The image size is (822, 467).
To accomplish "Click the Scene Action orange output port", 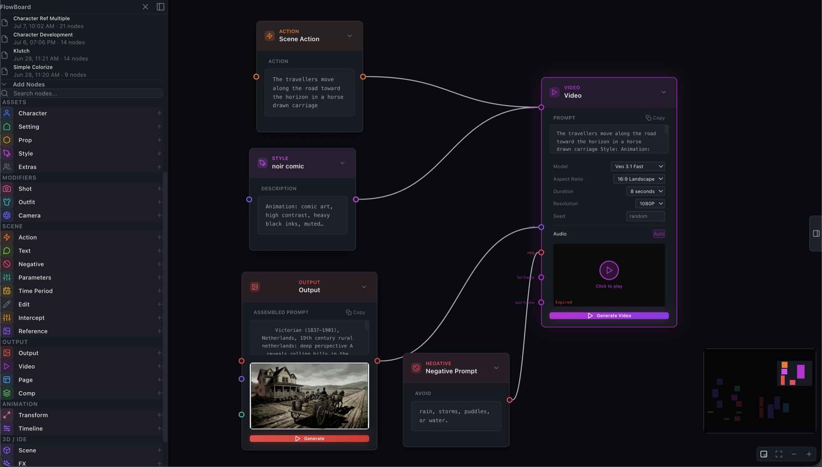I will tap(363, 77).
